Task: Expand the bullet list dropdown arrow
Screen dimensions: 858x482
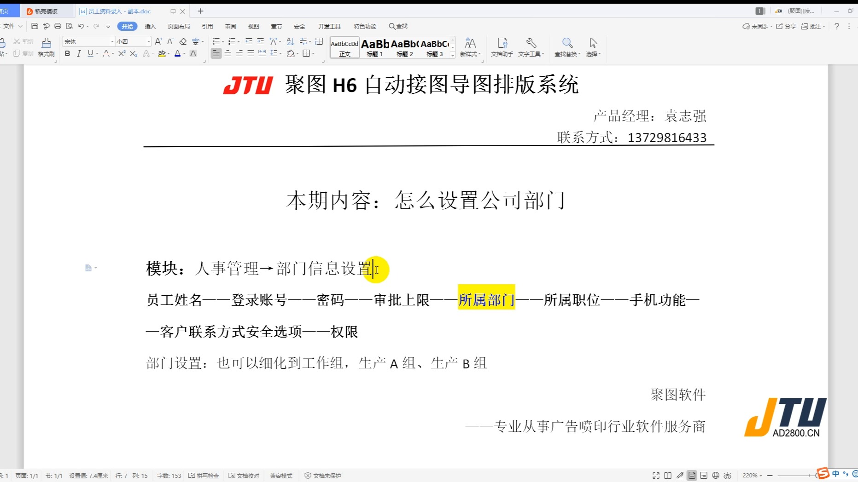Action: click(223, 41)
